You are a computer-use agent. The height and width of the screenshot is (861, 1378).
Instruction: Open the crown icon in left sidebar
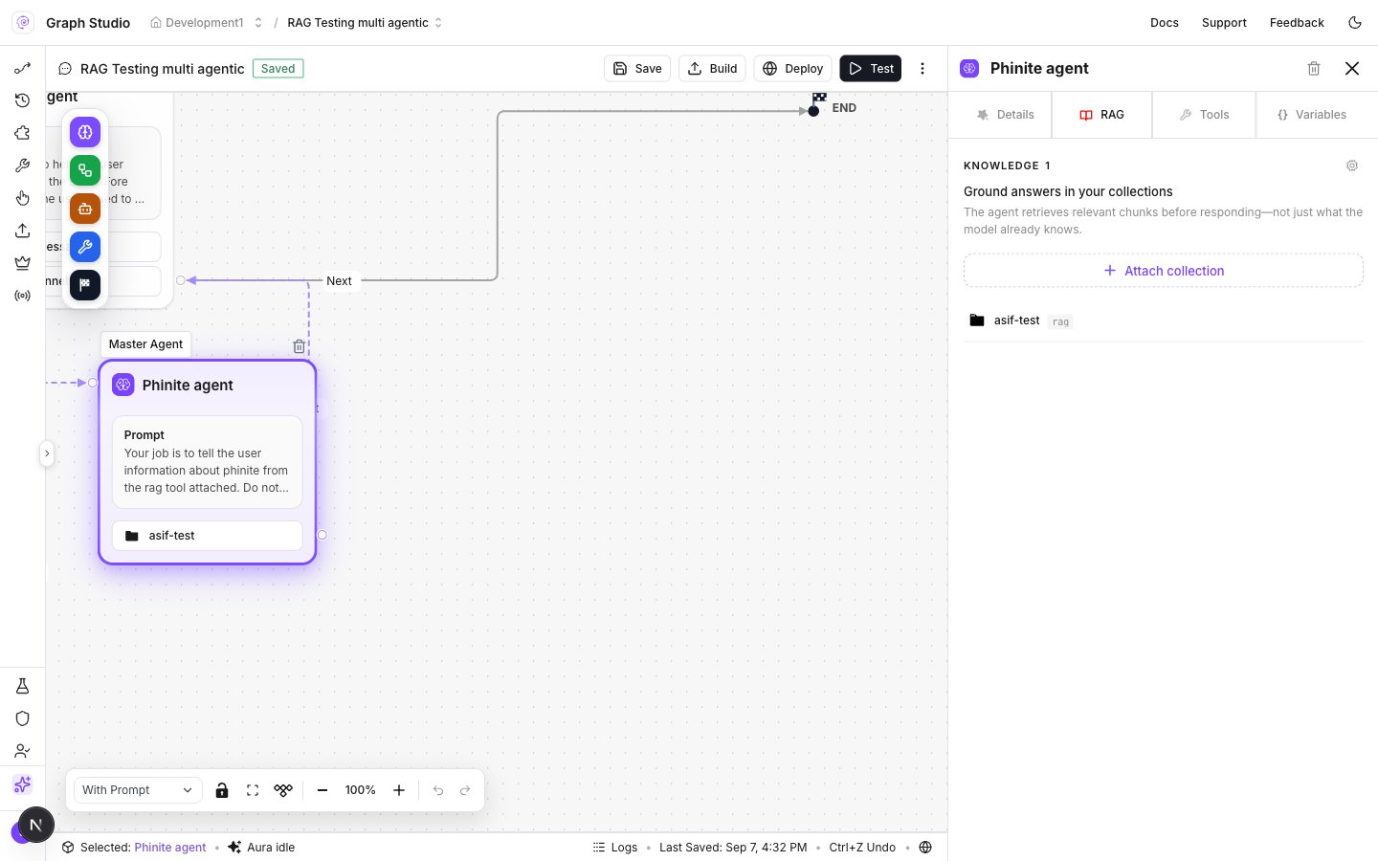(23, 263)
